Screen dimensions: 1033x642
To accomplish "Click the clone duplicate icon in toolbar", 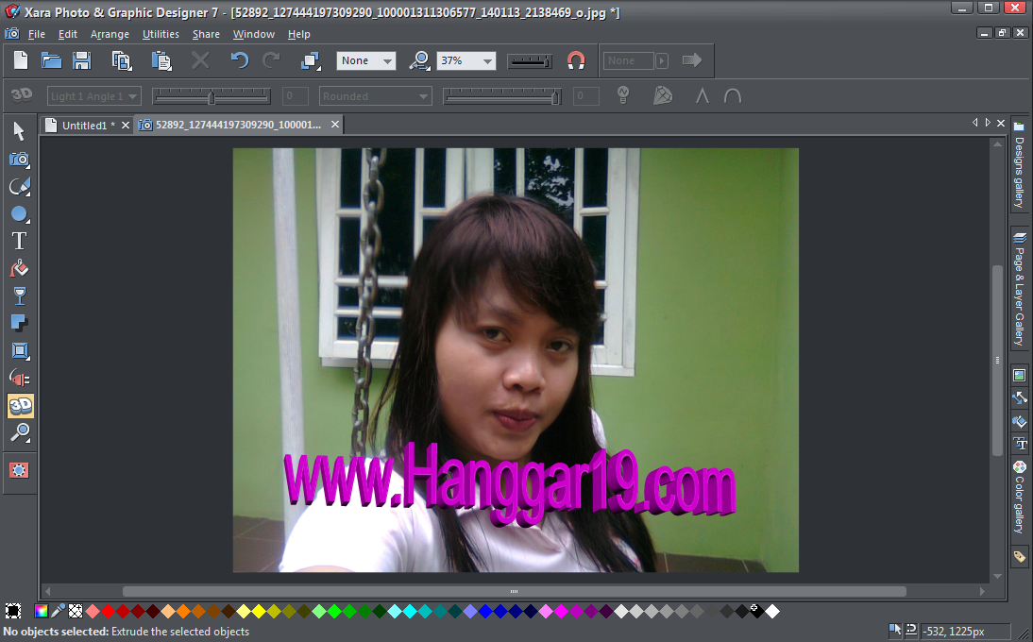I will pyautogui.click(x=311, y=60).
